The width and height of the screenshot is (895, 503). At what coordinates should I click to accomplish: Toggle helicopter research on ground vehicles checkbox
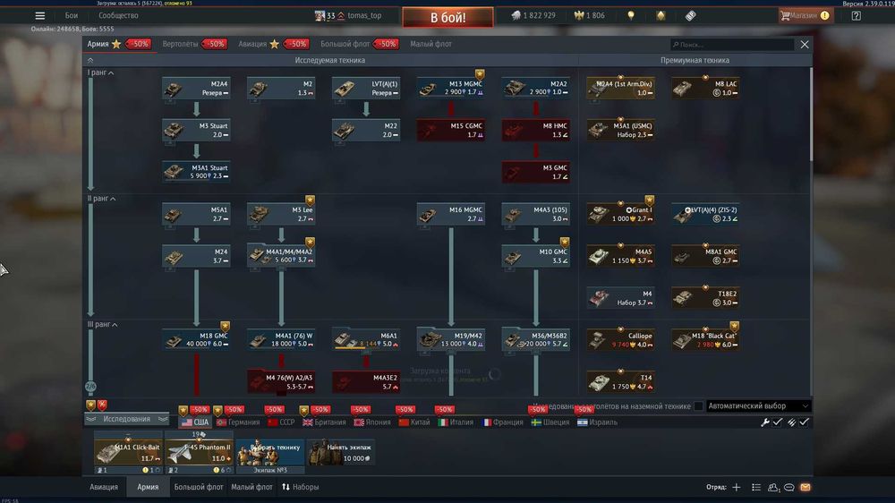pyautogui.click(x=698, y=406)
